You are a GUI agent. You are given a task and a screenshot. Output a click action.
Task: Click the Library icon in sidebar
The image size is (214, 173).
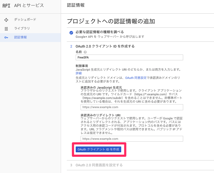[6, 29]
